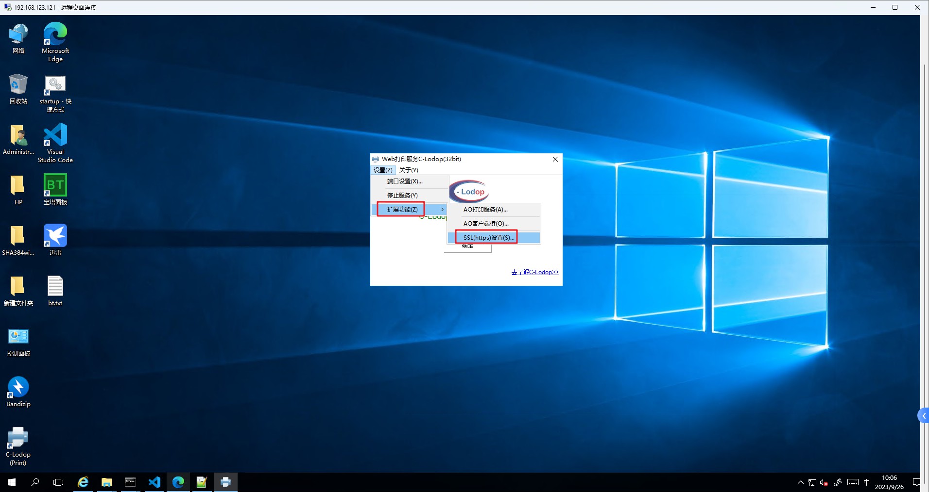
Task: Launch Internet Explorer from the taskbar
Action: click(x=83, y=482)
